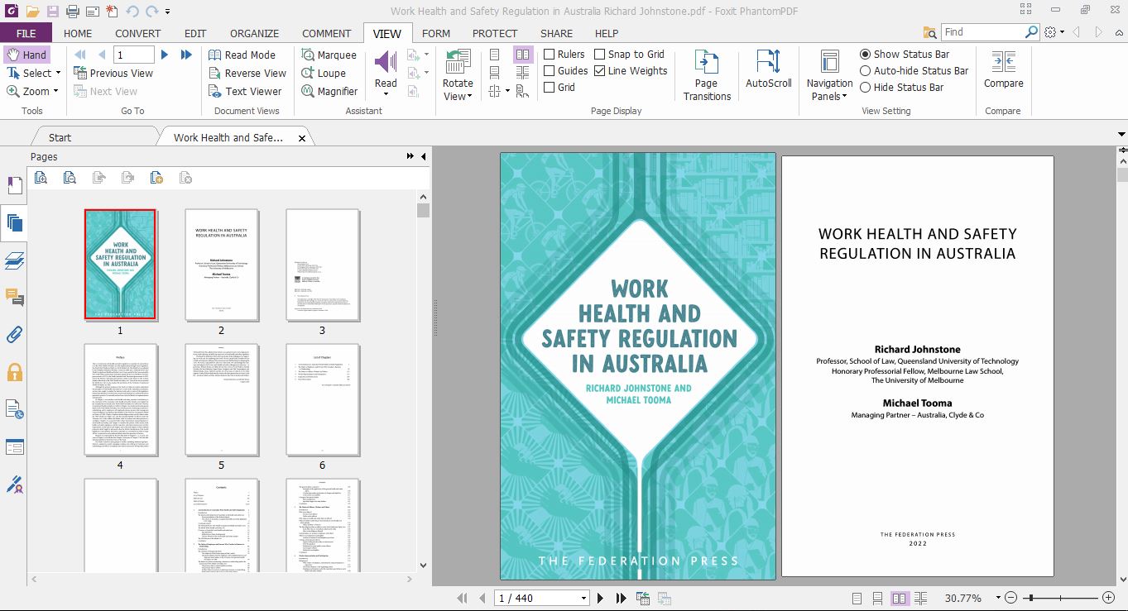Turn on Reverse View
Viewport: 1128px width, 611px height.
247,73
